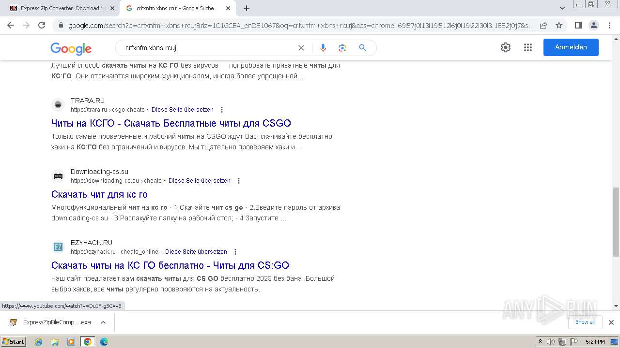This screenshot has width=620, height=348.
Task: Click the https://ezyhack.ru › cheats_online URL text
Action: pos(114,252)
